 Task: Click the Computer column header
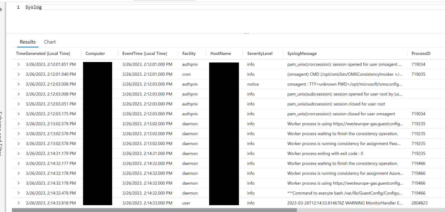pyautogui.click(x=95, y=53)
